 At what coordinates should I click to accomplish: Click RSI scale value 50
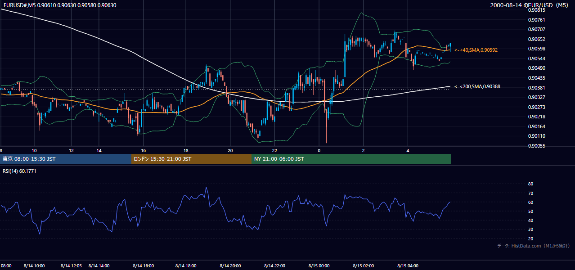(530, 211)
